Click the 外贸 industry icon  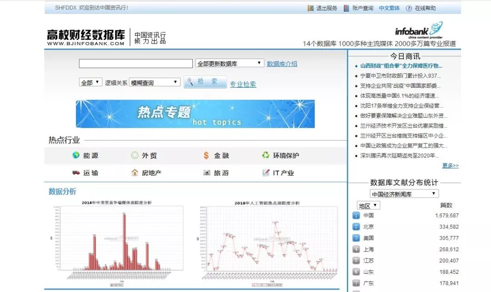(135, 155)
